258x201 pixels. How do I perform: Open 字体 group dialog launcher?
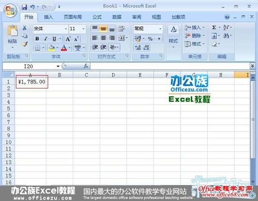click(84, 56)
